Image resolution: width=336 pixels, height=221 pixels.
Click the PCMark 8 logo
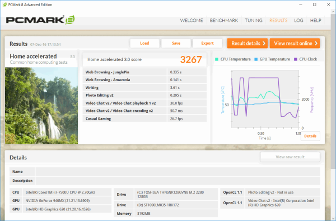pos(40,20)
